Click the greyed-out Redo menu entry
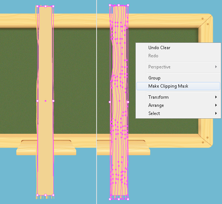222x204 pixels. pos(178,56)
